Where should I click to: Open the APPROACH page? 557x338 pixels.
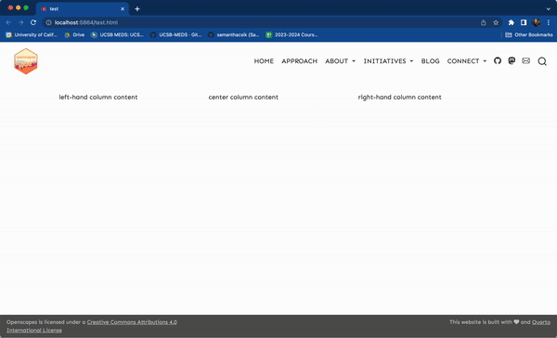coord(300,61)
